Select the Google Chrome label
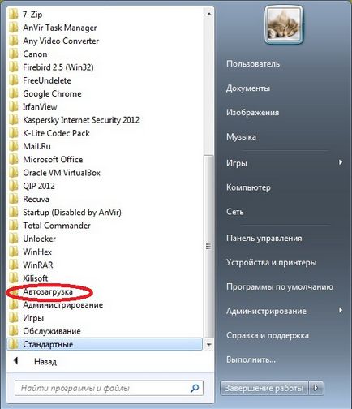 [52, 93]
